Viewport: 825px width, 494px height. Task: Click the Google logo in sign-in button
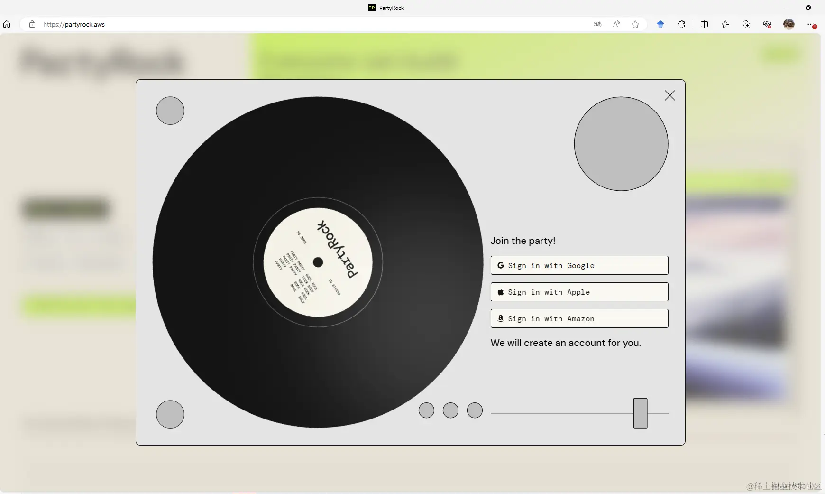tap(501, 265)
